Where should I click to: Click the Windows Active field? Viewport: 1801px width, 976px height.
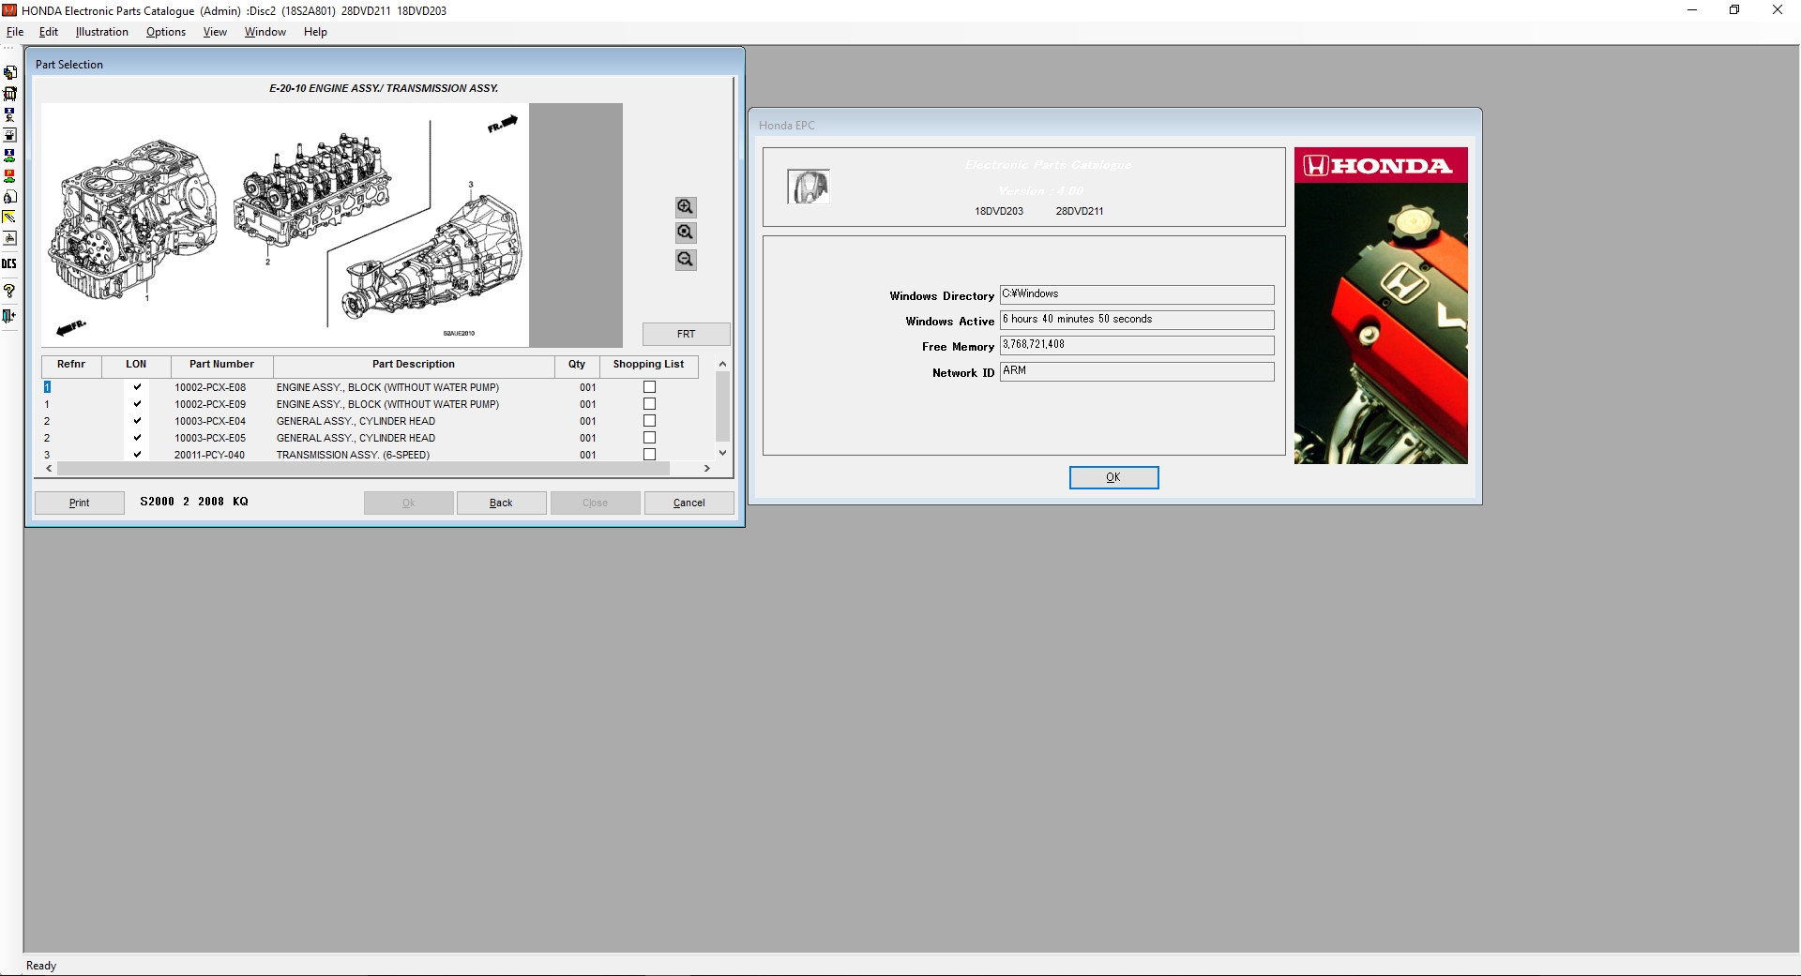click(x=1137, y=320)
